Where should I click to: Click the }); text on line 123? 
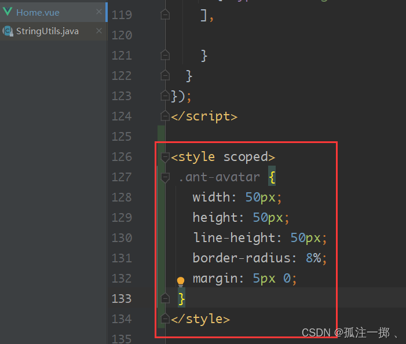[181, 97]
